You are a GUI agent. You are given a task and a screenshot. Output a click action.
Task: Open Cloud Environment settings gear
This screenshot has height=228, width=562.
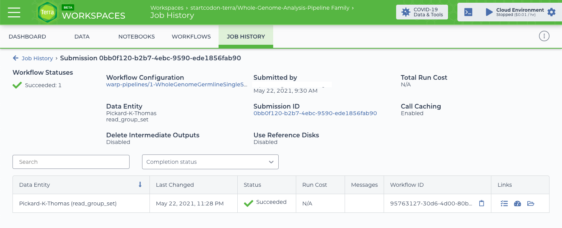[551, 12]
